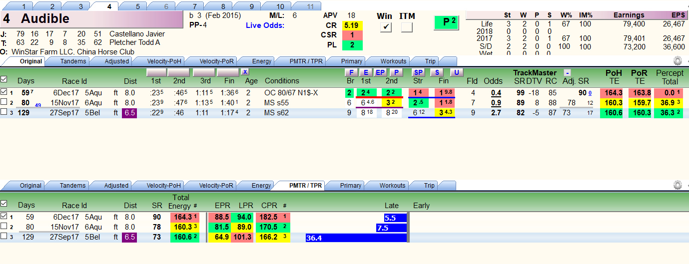This screenshot has height=264, width=689.
Task: Switch to horse tab 5
Action: pos(137,6)
